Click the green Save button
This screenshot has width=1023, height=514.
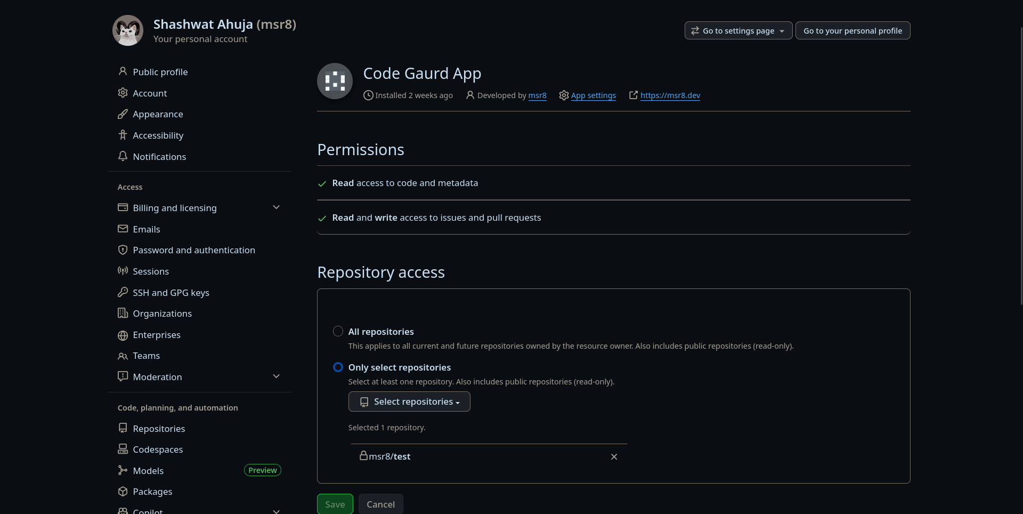(x=335, y=504)
